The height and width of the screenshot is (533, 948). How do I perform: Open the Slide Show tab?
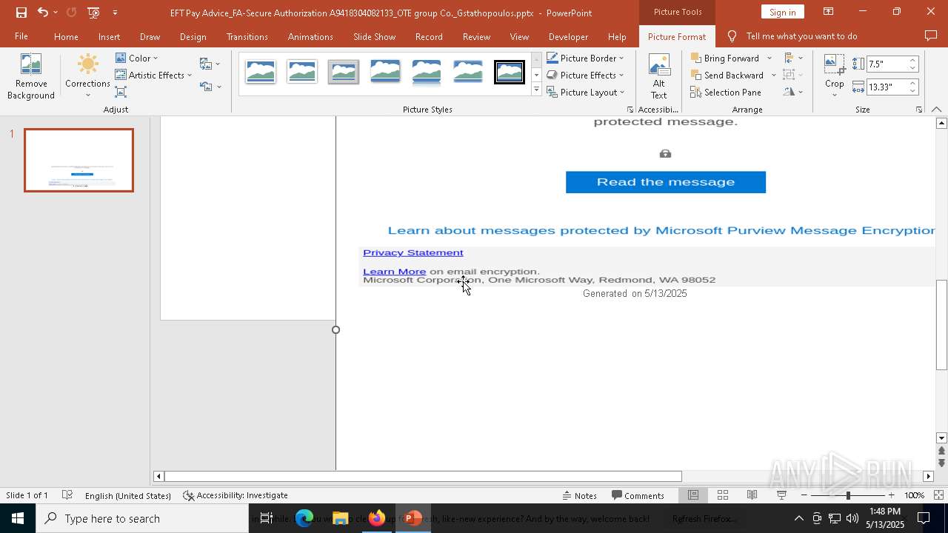point(375,36)
